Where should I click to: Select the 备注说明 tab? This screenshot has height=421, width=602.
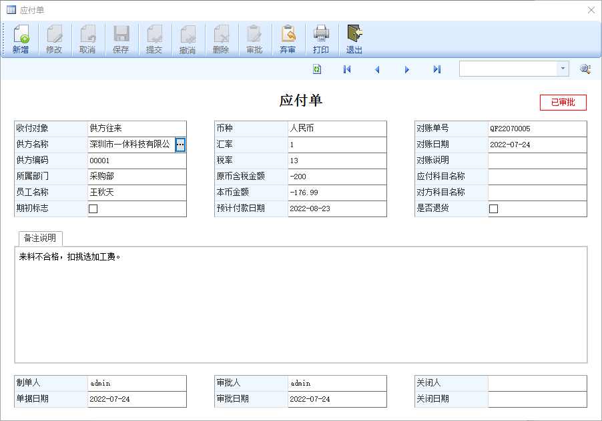tap(40, 238)
